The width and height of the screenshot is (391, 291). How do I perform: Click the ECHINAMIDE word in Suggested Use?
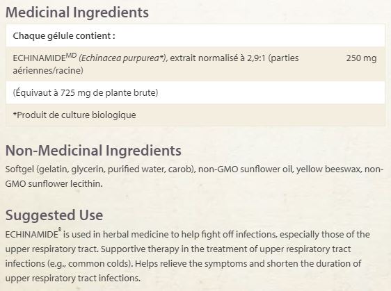pyautogui.click(x=32, y=235)
